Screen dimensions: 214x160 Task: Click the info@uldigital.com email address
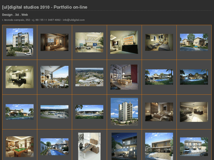(x=74, y=20)
